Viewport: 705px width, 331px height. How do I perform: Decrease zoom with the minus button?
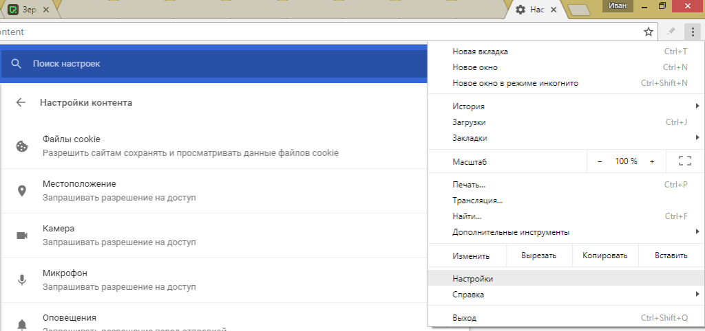coord(600,161)
